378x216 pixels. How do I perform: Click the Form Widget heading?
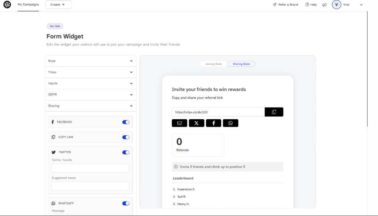(65, 36)
